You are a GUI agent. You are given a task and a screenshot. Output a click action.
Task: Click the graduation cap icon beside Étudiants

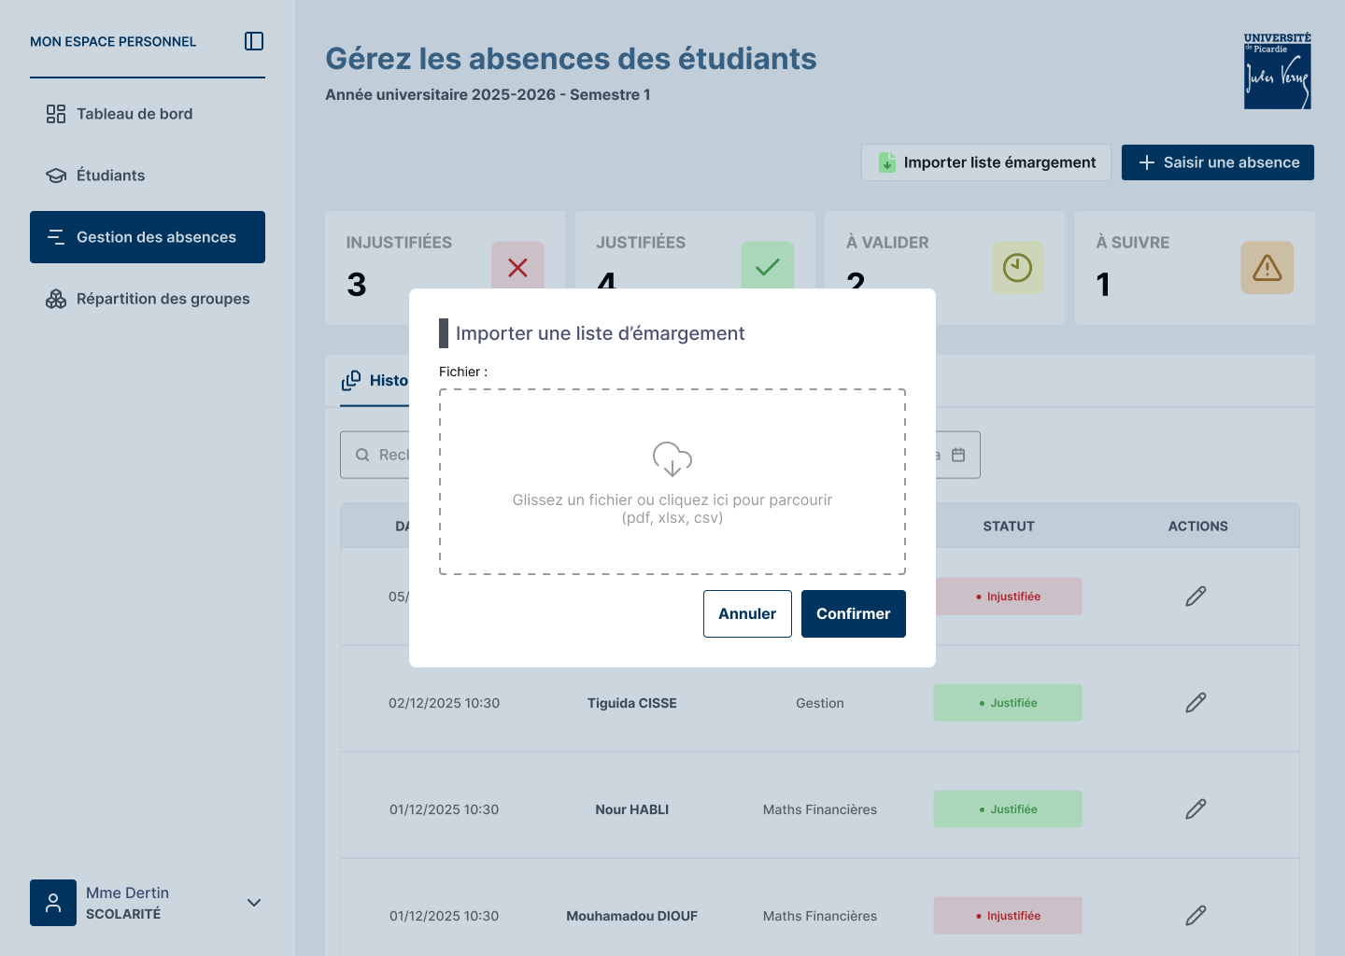click(x=54, y=175)
